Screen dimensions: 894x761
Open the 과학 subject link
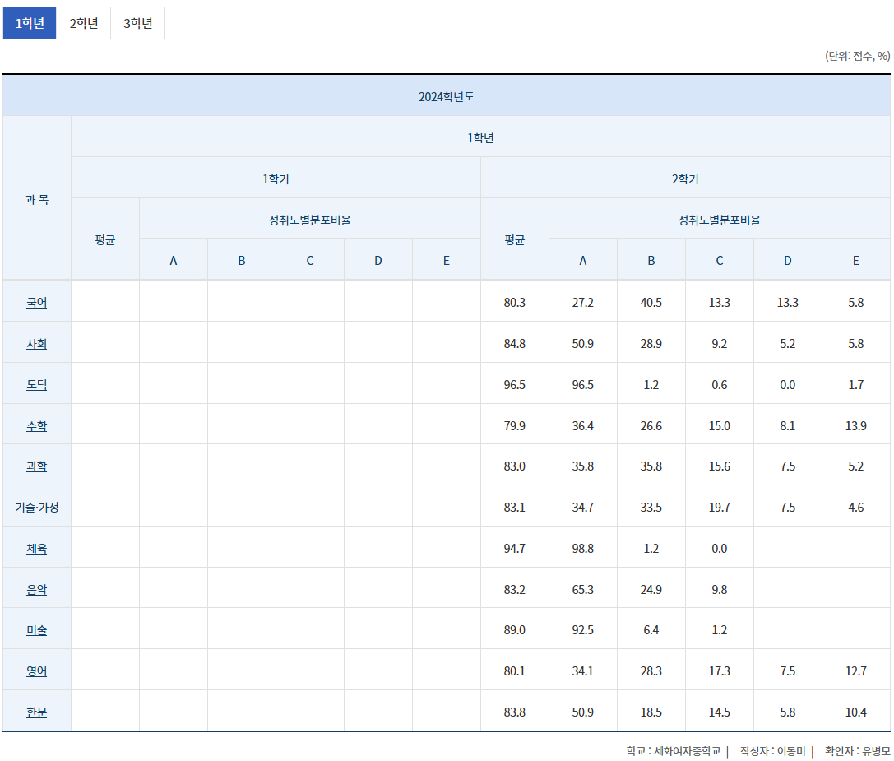coord(36,466)
